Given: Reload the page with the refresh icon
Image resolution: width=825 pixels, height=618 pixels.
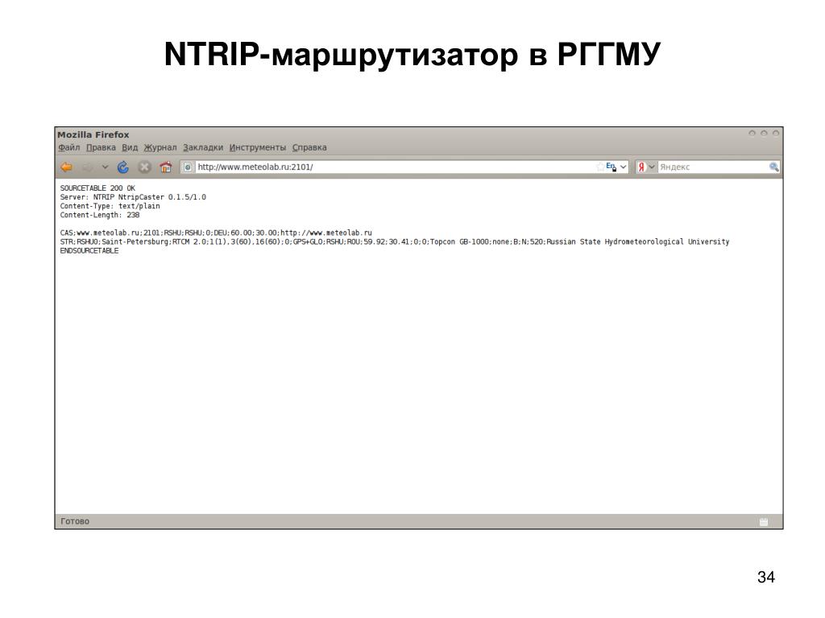Looking at the screenshot, I should (x=123, y=167).
